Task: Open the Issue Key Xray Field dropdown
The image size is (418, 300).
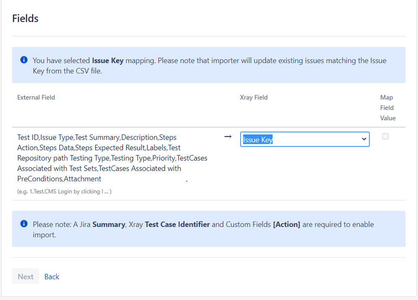Action: coord(305,139)
